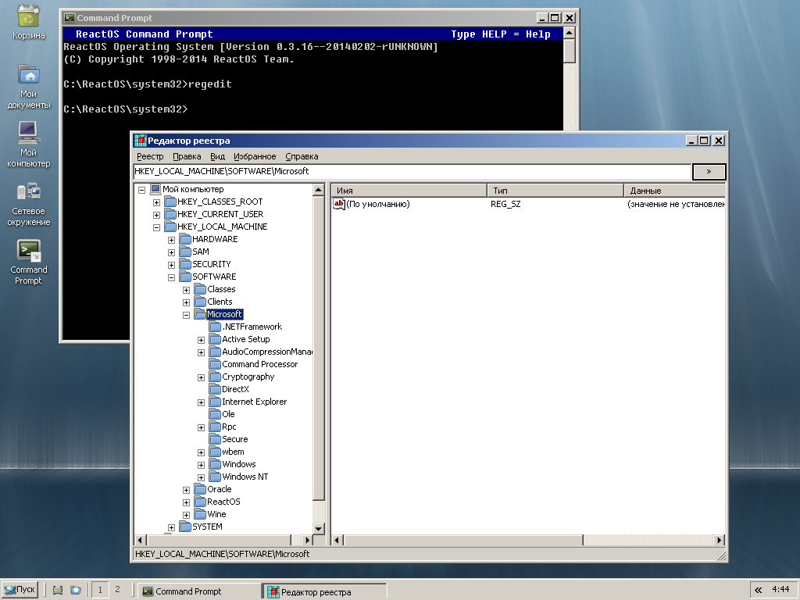
Task: Click the go button next to address bar
Action: click(x=709, y=172)
